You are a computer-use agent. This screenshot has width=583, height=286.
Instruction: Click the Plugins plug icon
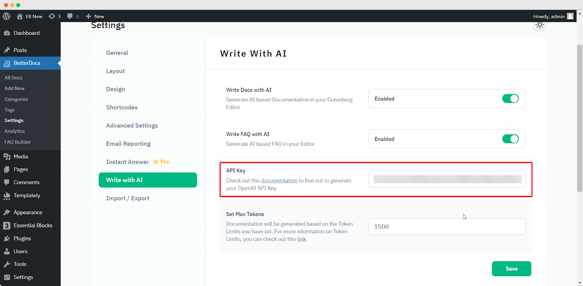click(x=7, y=239)
